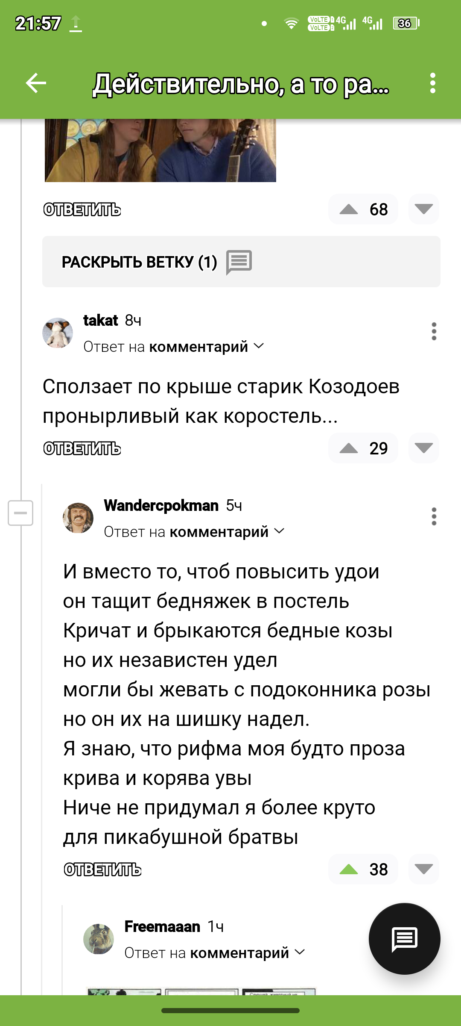Viewport: 461px width, 1026px height.
Task: Collapse Wandercpokman's comment thread with minus box
Action: [x=20, y=513]
